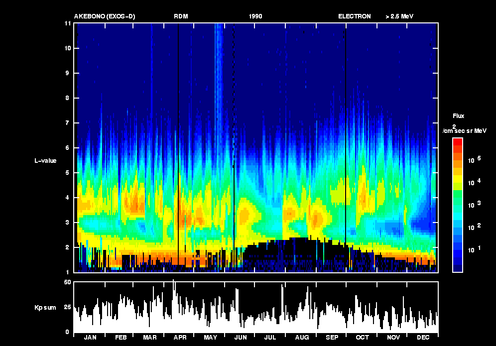Image resolution: width=496 pixels, height=346 pixels.
Task: Click the FEB month label
Action: pyautogui.click(x=121, y=338)
